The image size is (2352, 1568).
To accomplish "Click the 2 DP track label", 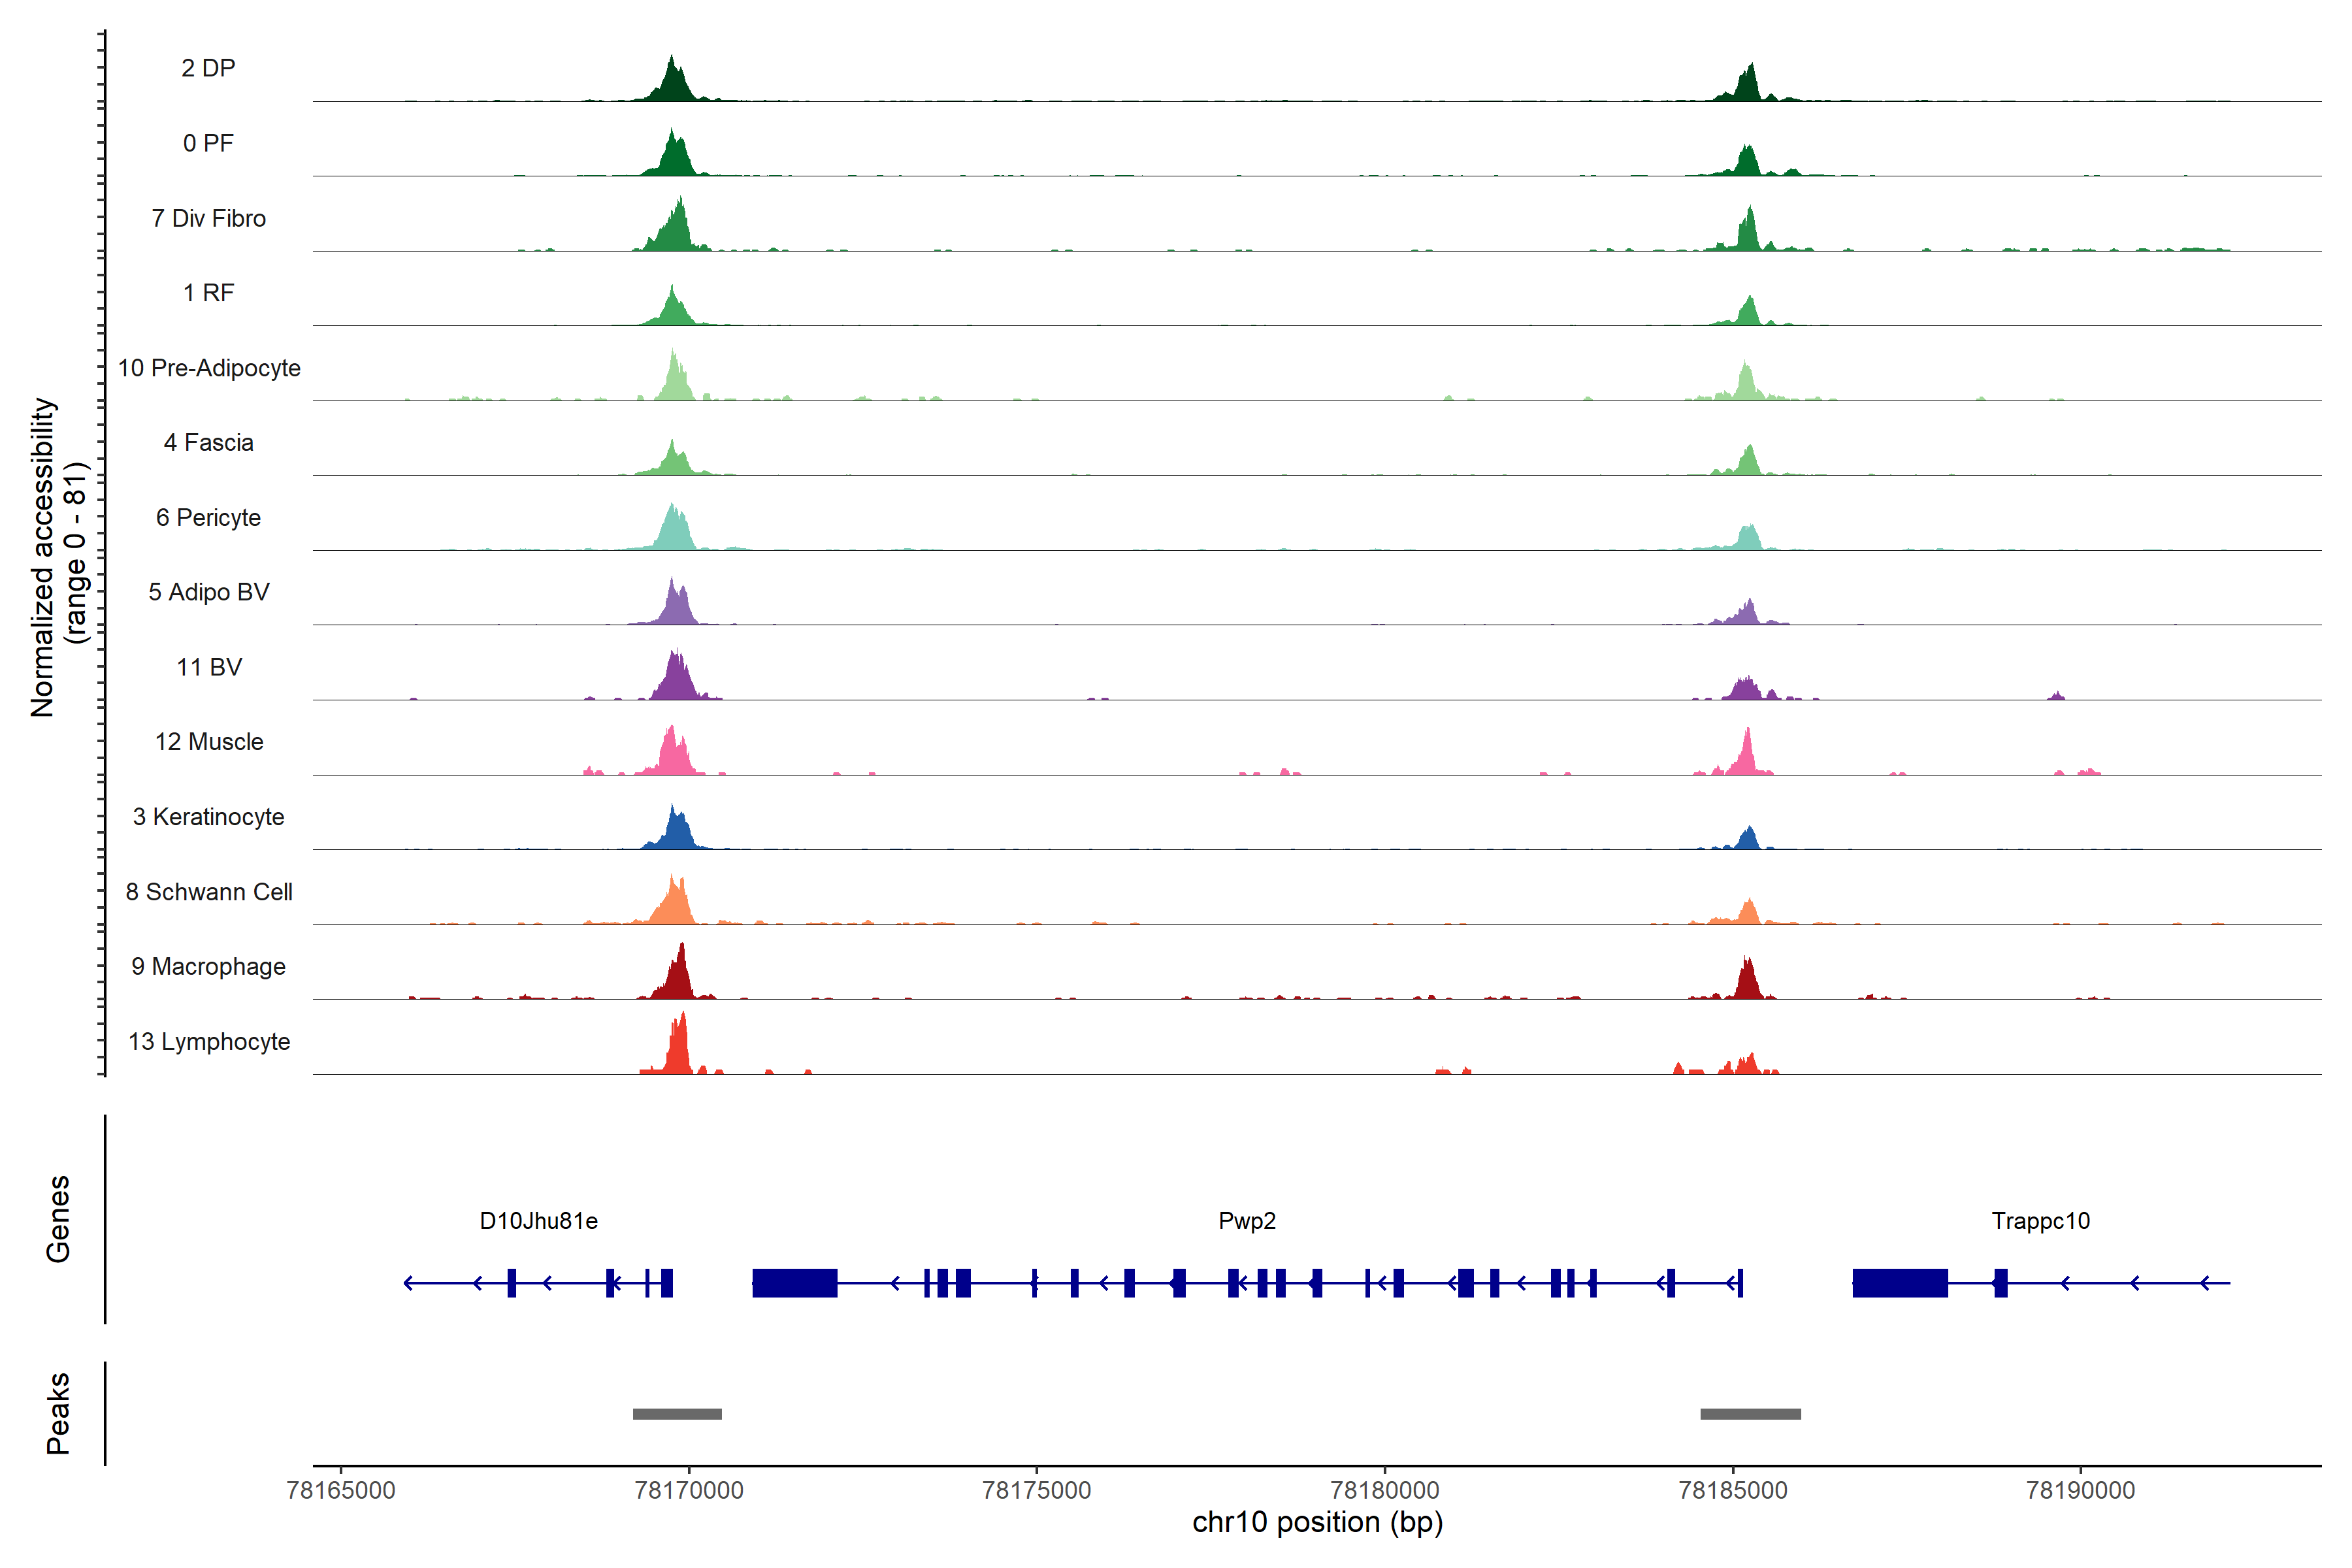I will point(208,68).
